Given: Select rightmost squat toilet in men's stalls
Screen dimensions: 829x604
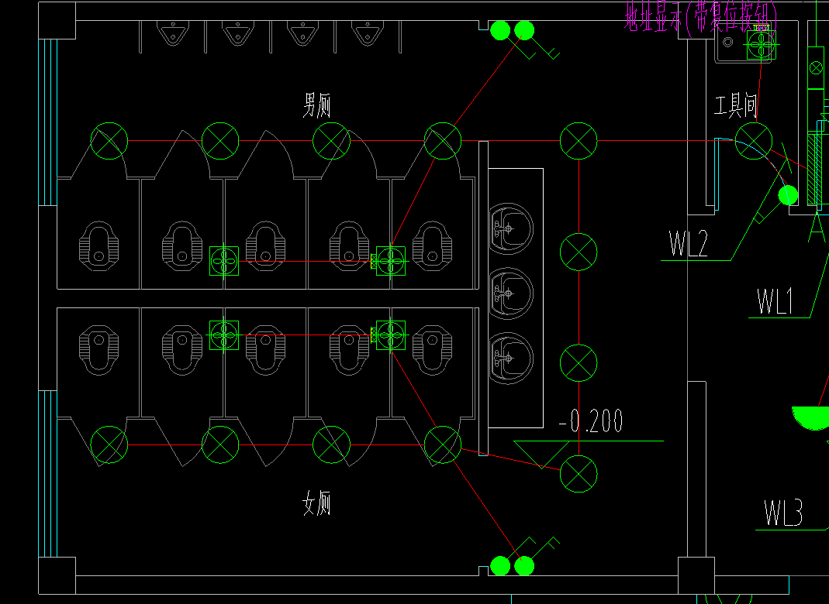Looking at the screenshot, I should [x=432, y=246].
